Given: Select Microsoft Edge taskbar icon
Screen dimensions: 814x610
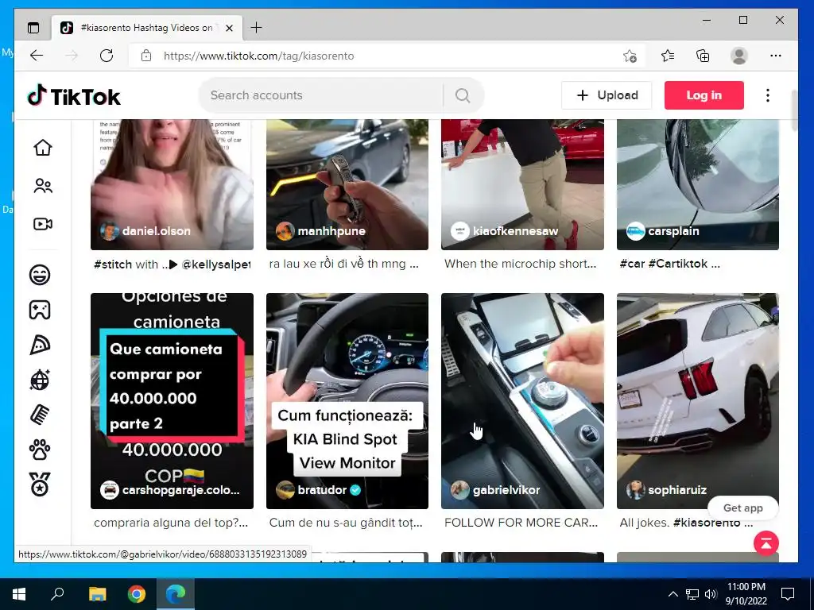Looking at the screenshot, I should point(176,594).
